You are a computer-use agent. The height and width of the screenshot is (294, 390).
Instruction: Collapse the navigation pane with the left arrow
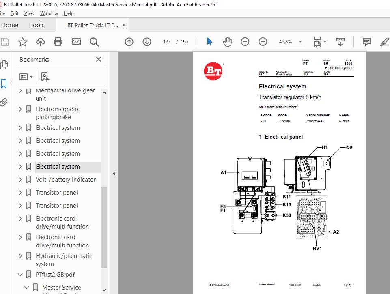pyautogui.click(x=114, y=173)
